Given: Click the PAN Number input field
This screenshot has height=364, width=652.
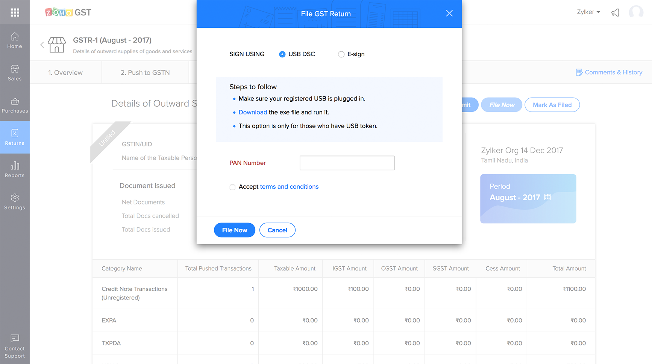Looking at the screenshot, I should (x=347, y=162).
